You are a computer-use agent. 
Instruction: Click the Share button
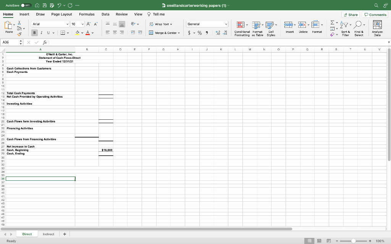pos(351,15)
